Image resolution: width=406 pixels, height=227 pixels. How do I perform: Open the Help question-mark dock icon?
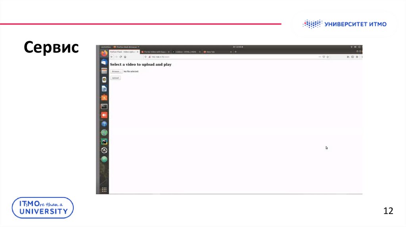point(104,124)
